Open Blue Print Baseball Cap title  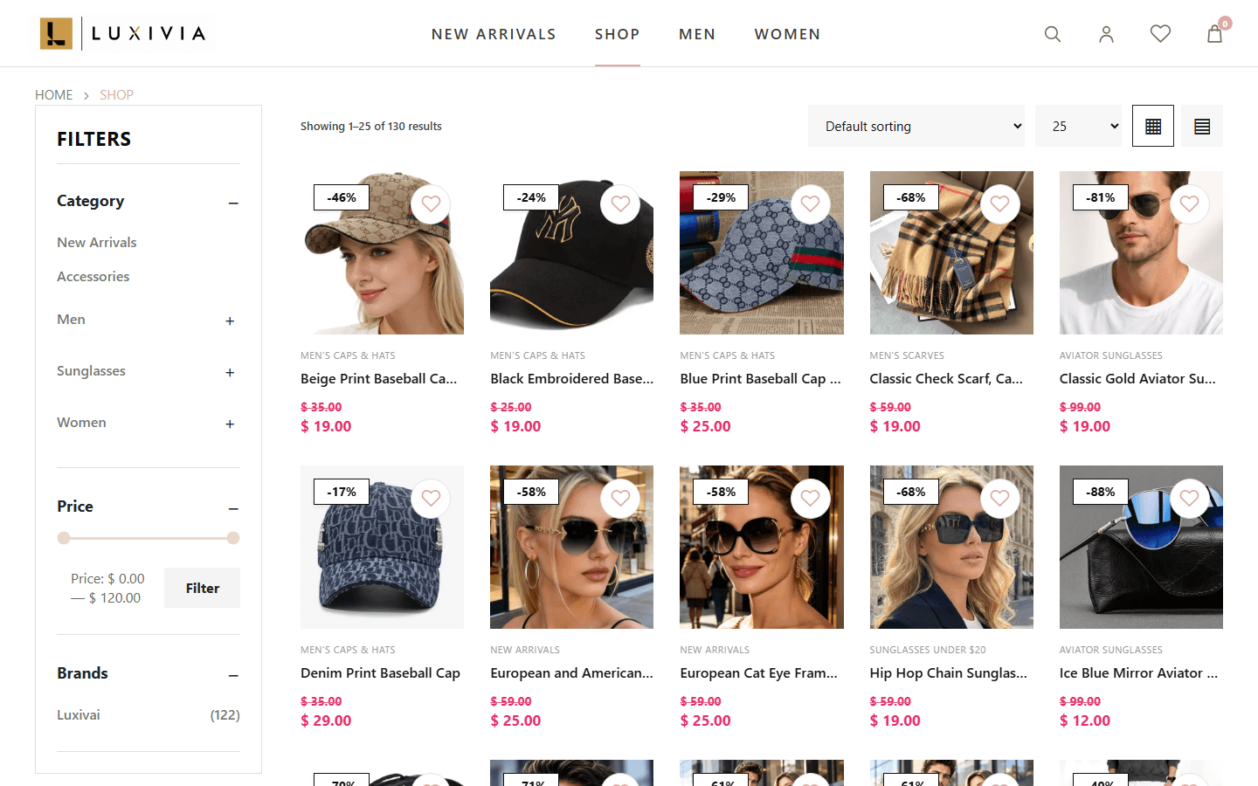click(760, 378)
